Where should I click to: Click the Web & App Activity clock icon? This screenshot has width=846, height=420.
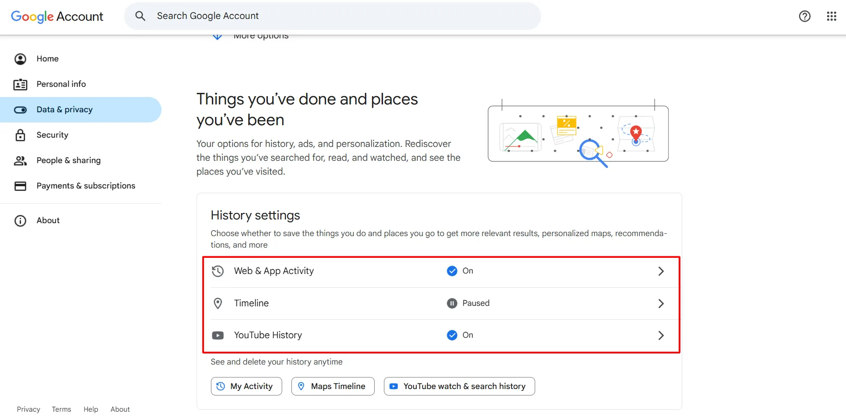(218, 271)
